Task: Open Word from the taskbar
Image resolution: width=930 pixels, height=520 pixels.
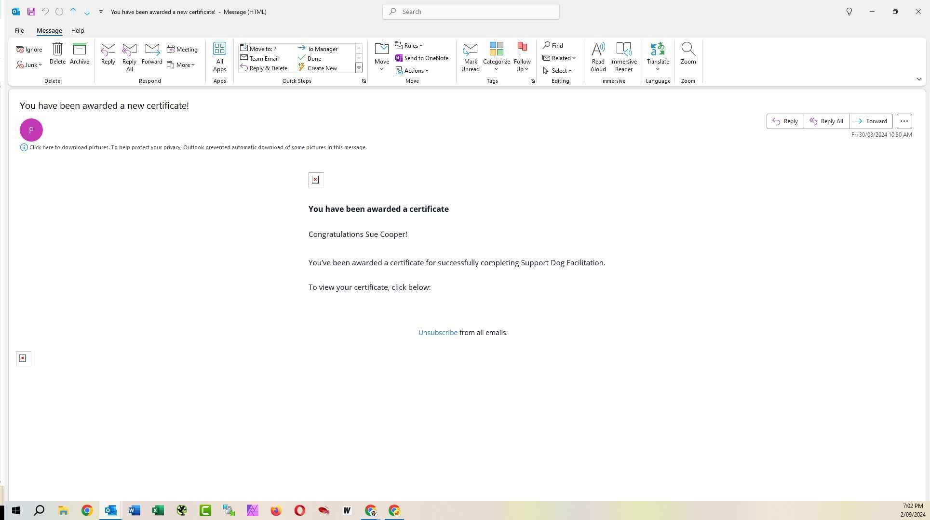Action: [134, 510]
